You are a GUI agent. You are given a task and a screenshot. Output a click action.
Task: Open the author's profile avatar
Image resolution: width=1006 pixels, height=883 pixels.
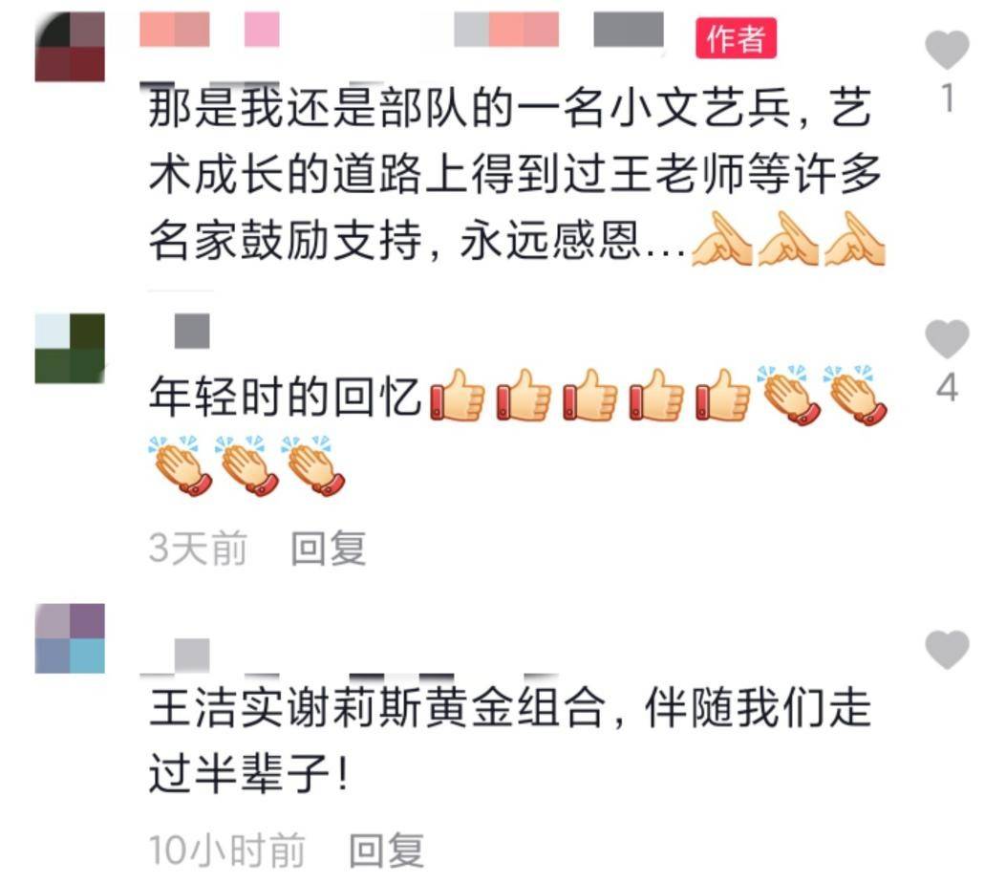tap(70, 47)
